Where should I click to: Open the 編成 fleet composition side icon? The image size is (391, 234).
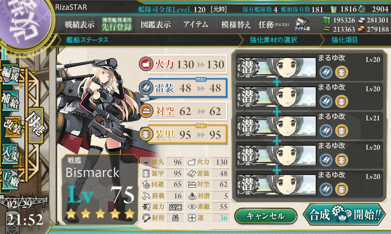click(x=10, y=75)
